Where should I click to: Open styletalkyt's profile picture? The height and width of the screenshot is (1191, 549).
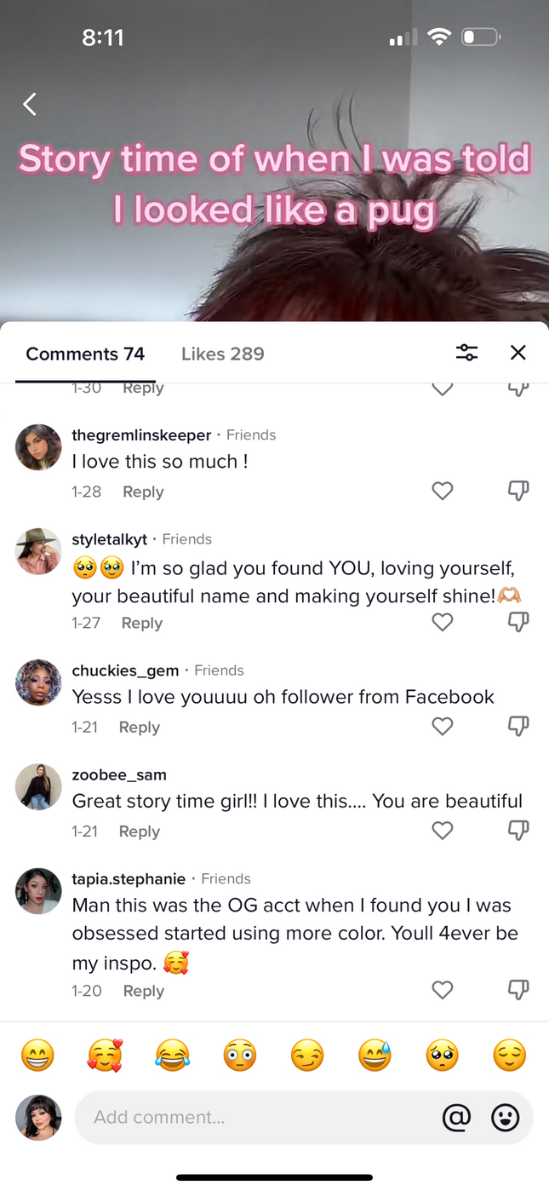point(38,550)
